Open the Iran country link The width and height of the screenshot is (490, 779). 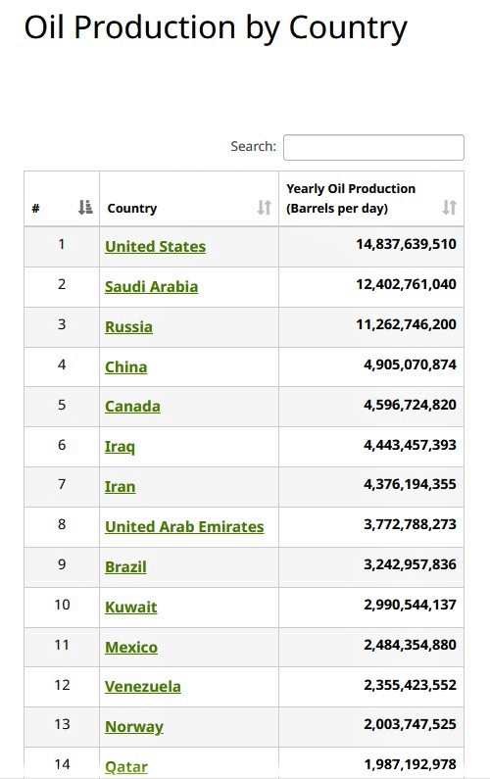click(x=120, y=486)
